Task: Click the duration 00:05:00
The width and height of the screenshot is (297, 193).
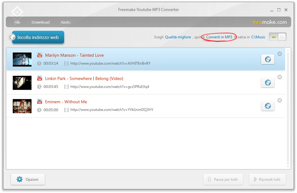Action: click(51, 110)
